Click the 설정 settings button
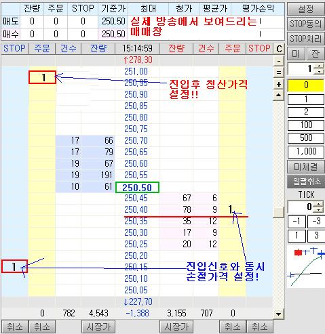The height and width of the screenshot is (334, 325). coord(306,9)
